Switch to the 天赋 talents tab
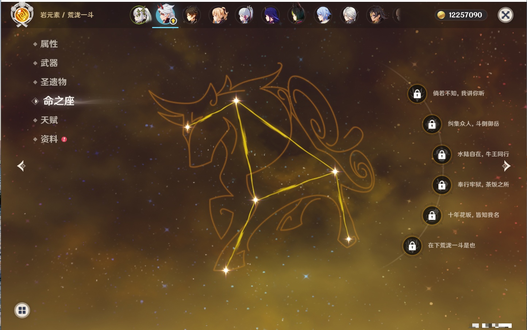The image size is (527, 330). coord(49,120)
